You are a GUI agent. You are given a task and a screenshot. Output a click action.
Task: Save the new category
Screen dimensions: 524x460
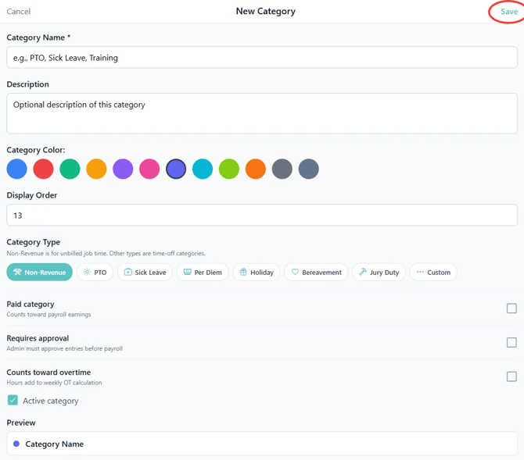509,12
